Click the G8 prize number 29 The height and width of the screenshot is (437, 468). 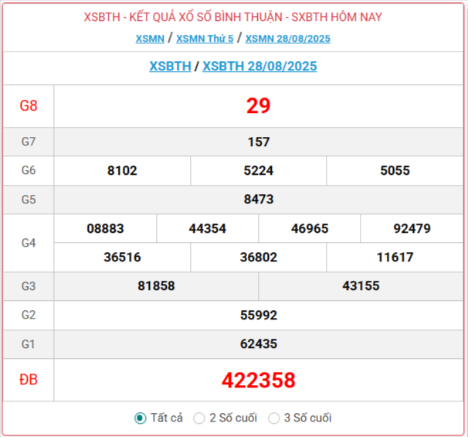tap(259, 107)
